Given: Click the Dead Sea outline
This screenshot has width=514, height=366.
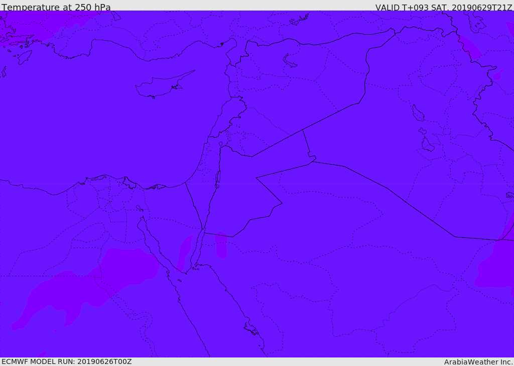Looking at the screenshot, I should (x=217, y=179).
